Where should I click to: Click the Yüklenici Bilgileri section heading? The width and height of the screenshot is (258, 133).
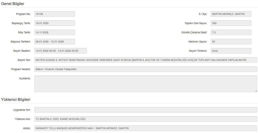[x=16, y=100]
